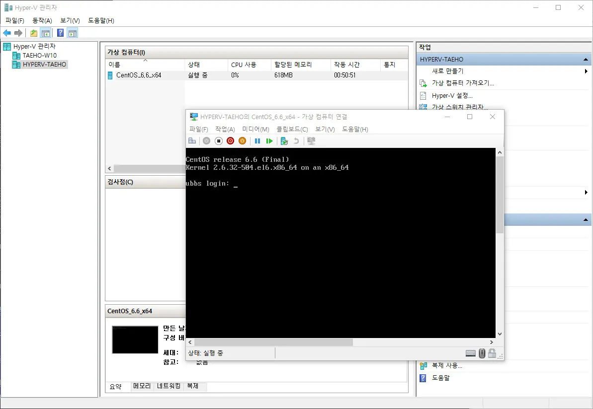This screenshot has height=409, width=593.
Task: Switch to the 네트워킹 tab
Action: (169, 386)
